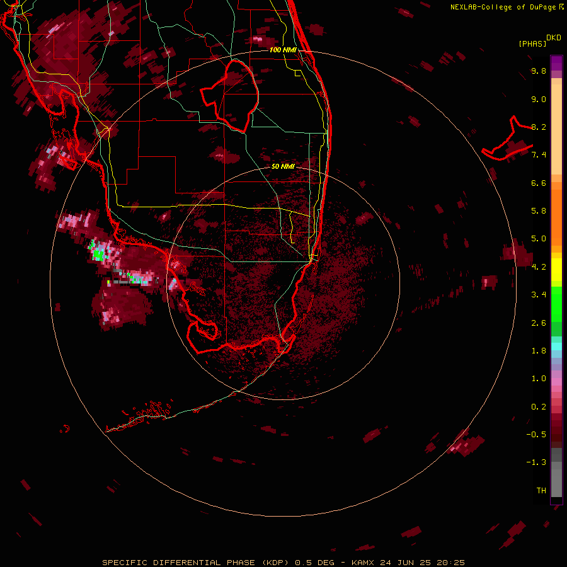Screen dimensions: 567x567
Task: Click the bright green KDP core offshore
Action: (x=98, y=254)
